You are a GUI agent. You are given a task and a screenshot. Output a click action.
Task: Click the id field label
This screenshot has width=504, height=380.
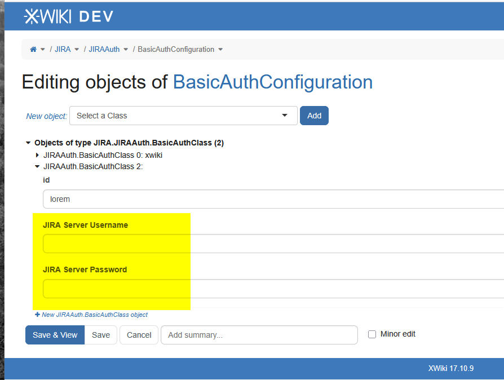pyautogui.click(x=46, y=180)
